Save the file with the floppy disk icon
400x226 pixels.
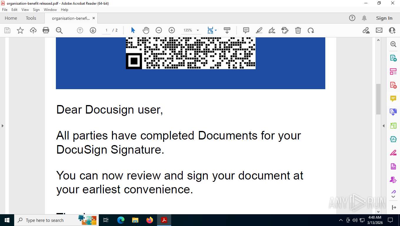point(7,30)
